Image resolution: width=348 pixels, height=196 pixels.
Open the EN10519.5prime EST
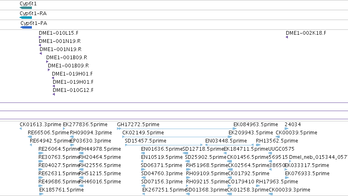pos(162,158)
